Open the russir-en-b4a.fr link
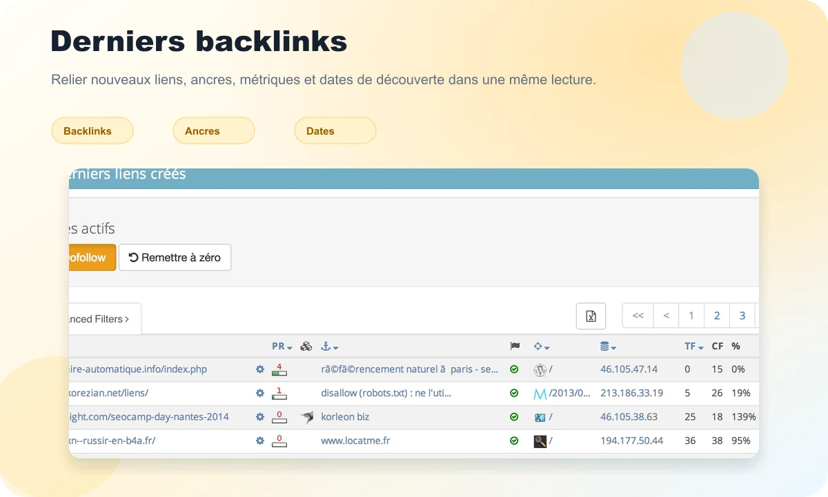The image size is (828, 497). [x=112, y=440]
